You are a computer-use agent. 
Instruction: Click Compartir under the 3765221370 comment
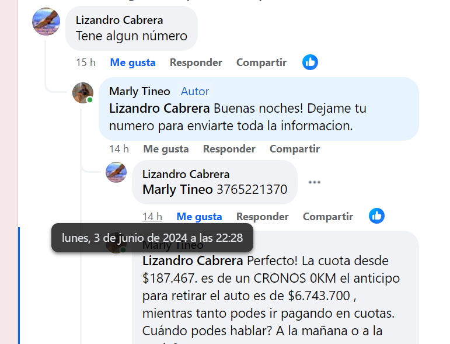[328, 217]
